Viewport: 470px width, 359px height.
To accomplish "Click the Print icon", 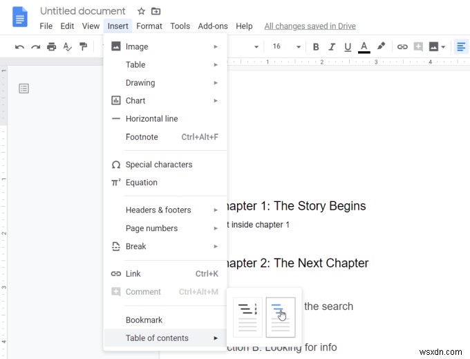I will point(52,47).
